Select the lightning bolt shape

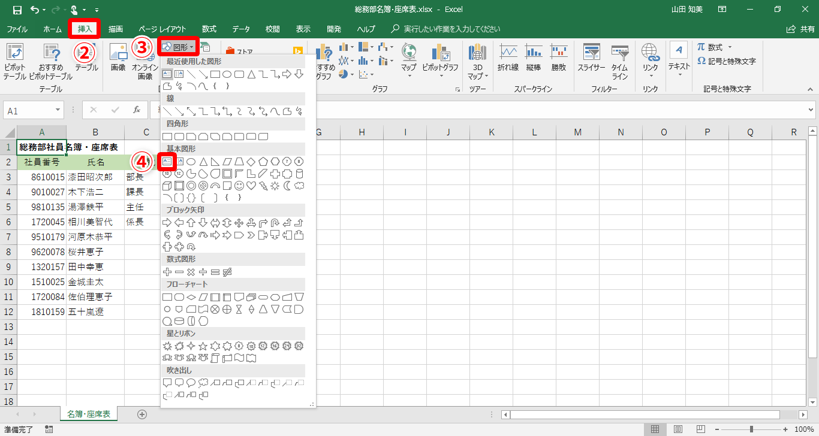click(x=263, y=186)
